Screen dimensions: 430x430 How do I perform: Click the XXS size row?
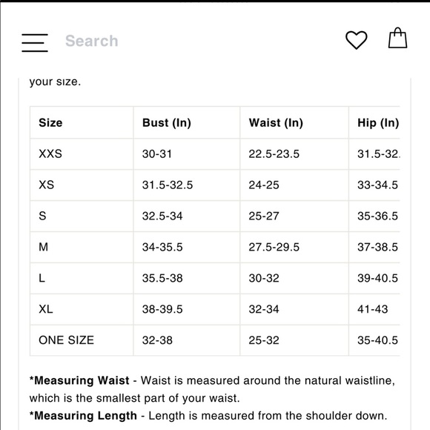click(x=215, y=154)
